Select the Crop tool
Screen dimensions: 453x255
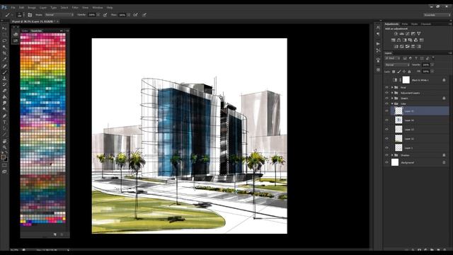pyautogui.click(x=4, y=53)
